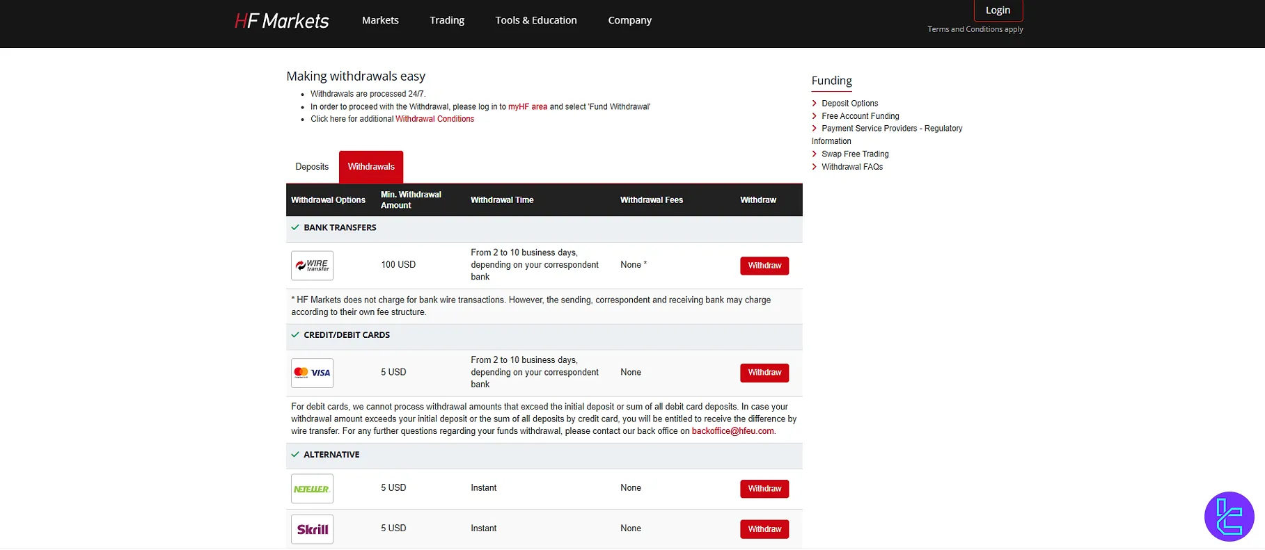
Task: Open the Withdrawal Conditions link
Action: click(434, 119)
